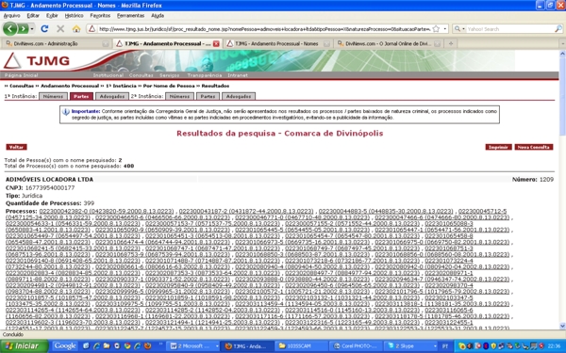Open Transparência navigation link
The width and height of the screenshot is (566, 353).
click(205, 75)
